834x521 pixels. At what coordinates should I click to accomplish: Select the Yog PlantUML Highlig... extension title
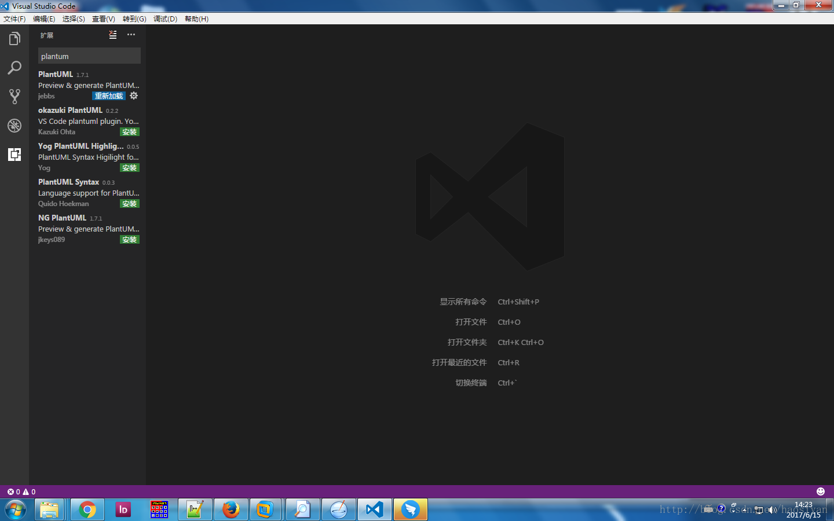click(x=81, y=146)
